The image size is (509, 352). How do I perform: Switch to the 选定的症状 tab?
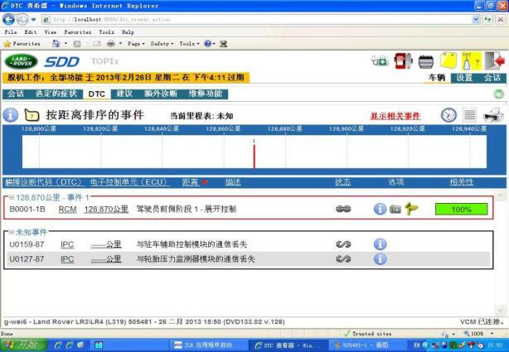[x=56, y=94]
